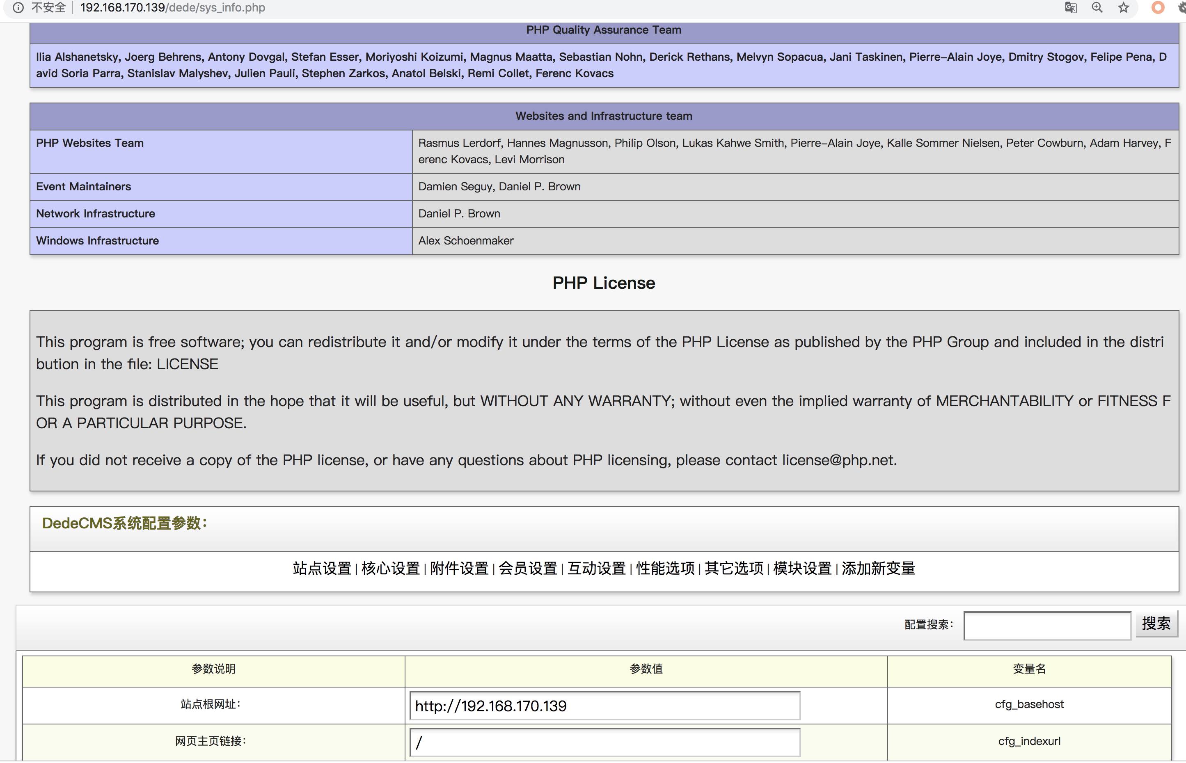View site info via the circled-i icon
The height and width of the screenshot is (763, 1186).
tap(18, 7)
